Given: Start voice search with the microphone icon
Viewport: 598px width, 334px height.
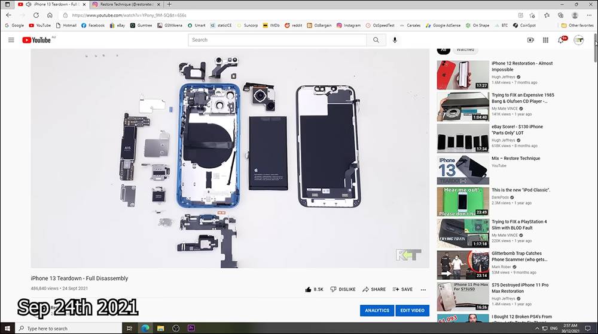Looking at the screenshot, I should click(x=395, y=40).
